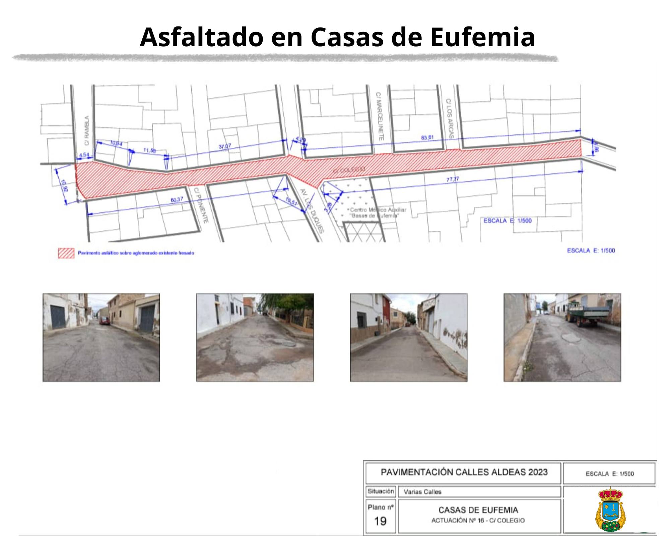
Task: Open the second cracked pavement photo
Action: [x=255, y=337]
